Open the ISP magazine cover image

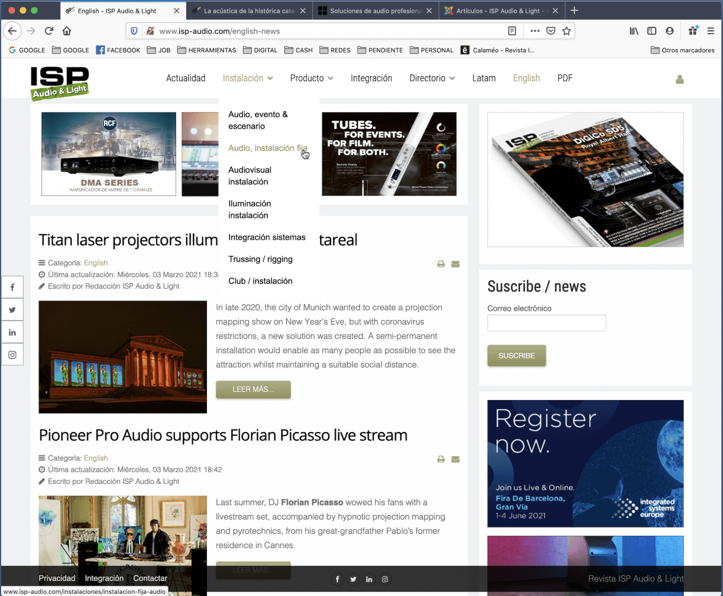pyautogui.click(x=585, y=179)
